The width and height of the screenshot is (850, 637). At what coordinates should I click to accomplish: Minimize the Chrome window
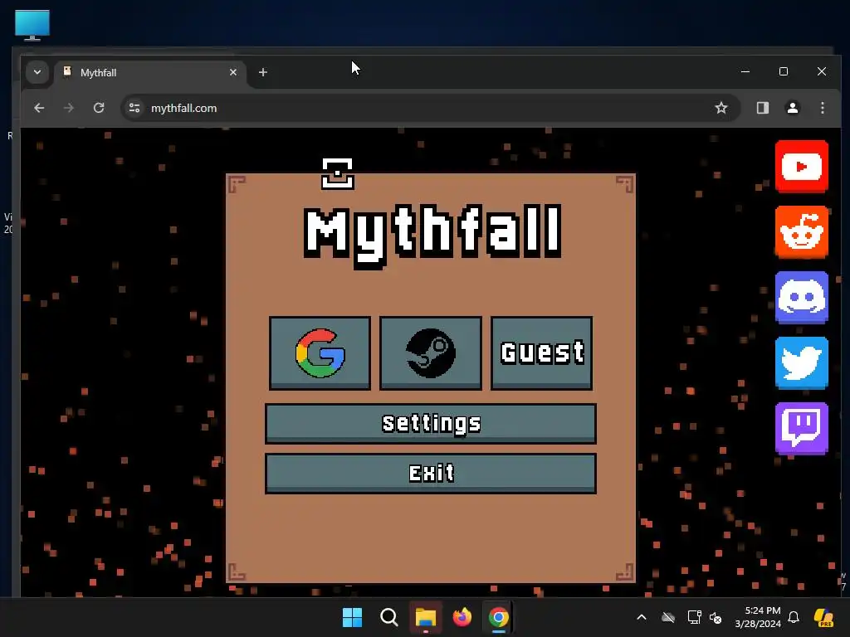pos(745,71)
